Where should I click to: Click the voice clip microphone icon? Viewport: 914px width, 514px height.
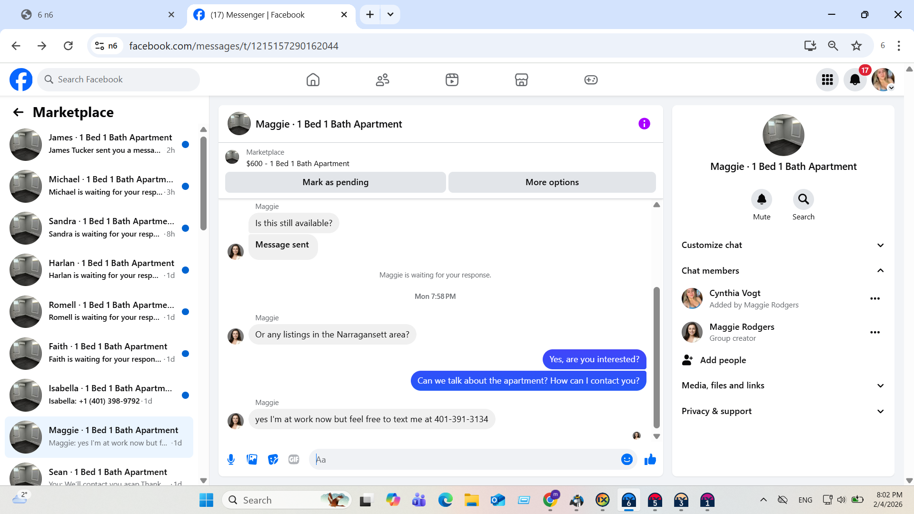point(231,459)
